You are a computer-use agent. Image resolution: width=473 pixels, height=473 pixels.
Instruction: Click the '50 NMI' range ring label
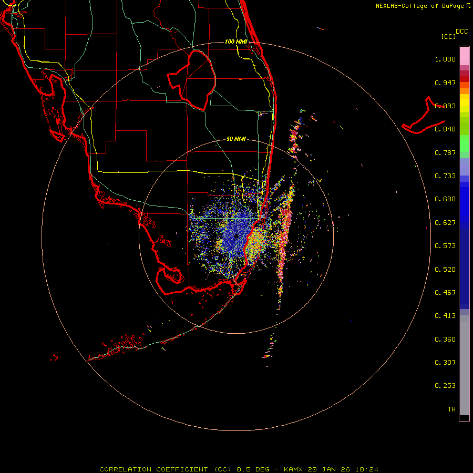[x=236, y=139]
